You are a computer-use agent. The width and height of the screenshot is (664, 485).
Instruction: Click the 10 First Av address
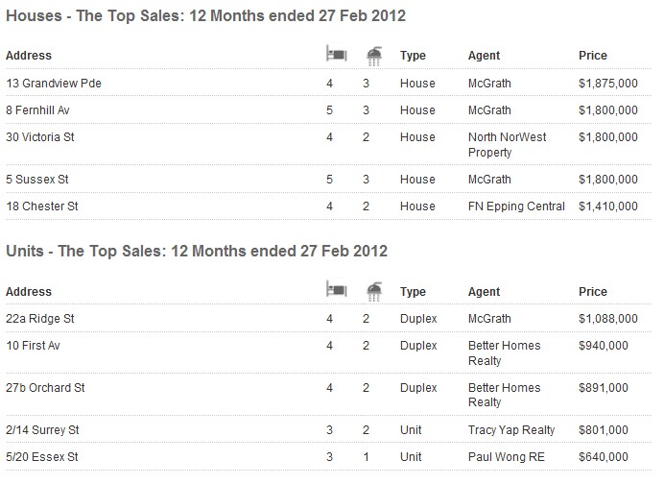(33, 346)
